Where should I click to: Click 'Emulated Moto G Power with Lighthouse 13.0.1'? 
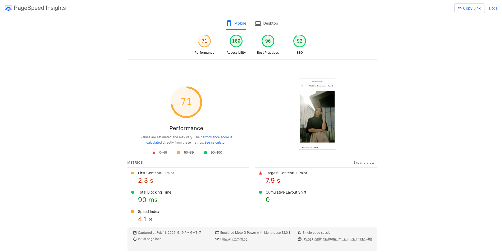coord(255,233)
